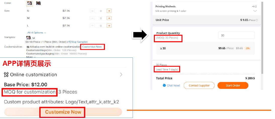
Task: Decrease size S quantity with minus
Action: [x=92, y=11]
